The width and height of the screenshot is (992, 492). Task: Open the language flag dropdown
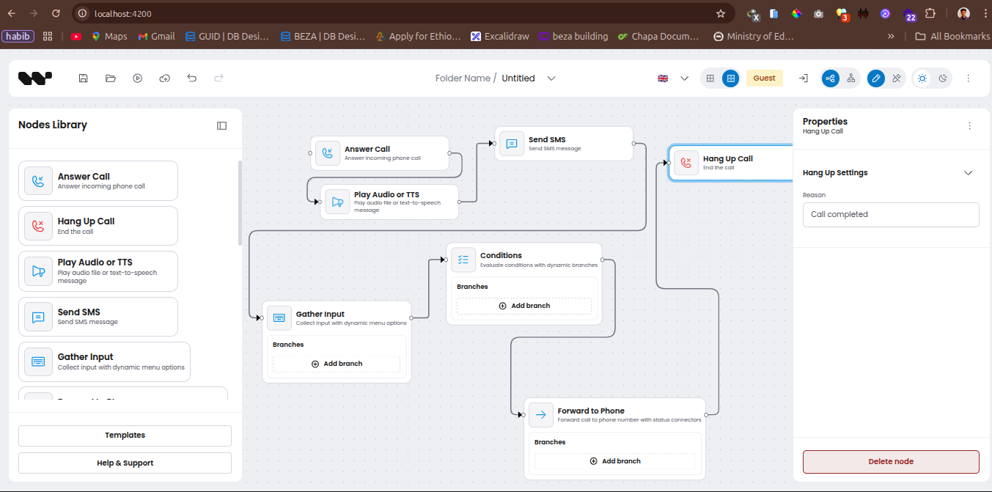[x=673, y=78]
